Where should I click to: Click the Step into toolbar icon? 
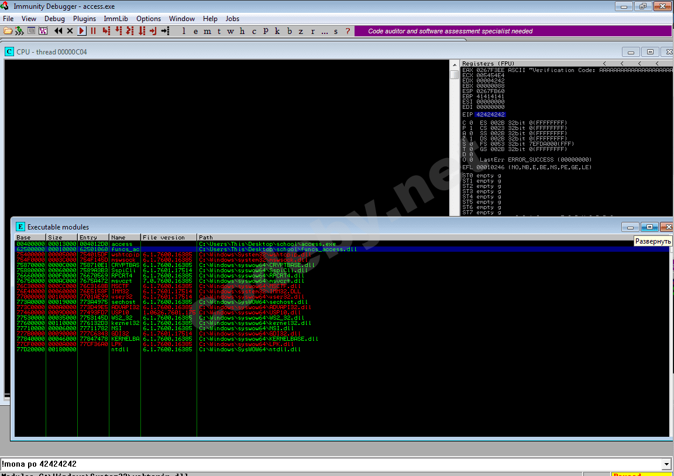coord(106,31)
